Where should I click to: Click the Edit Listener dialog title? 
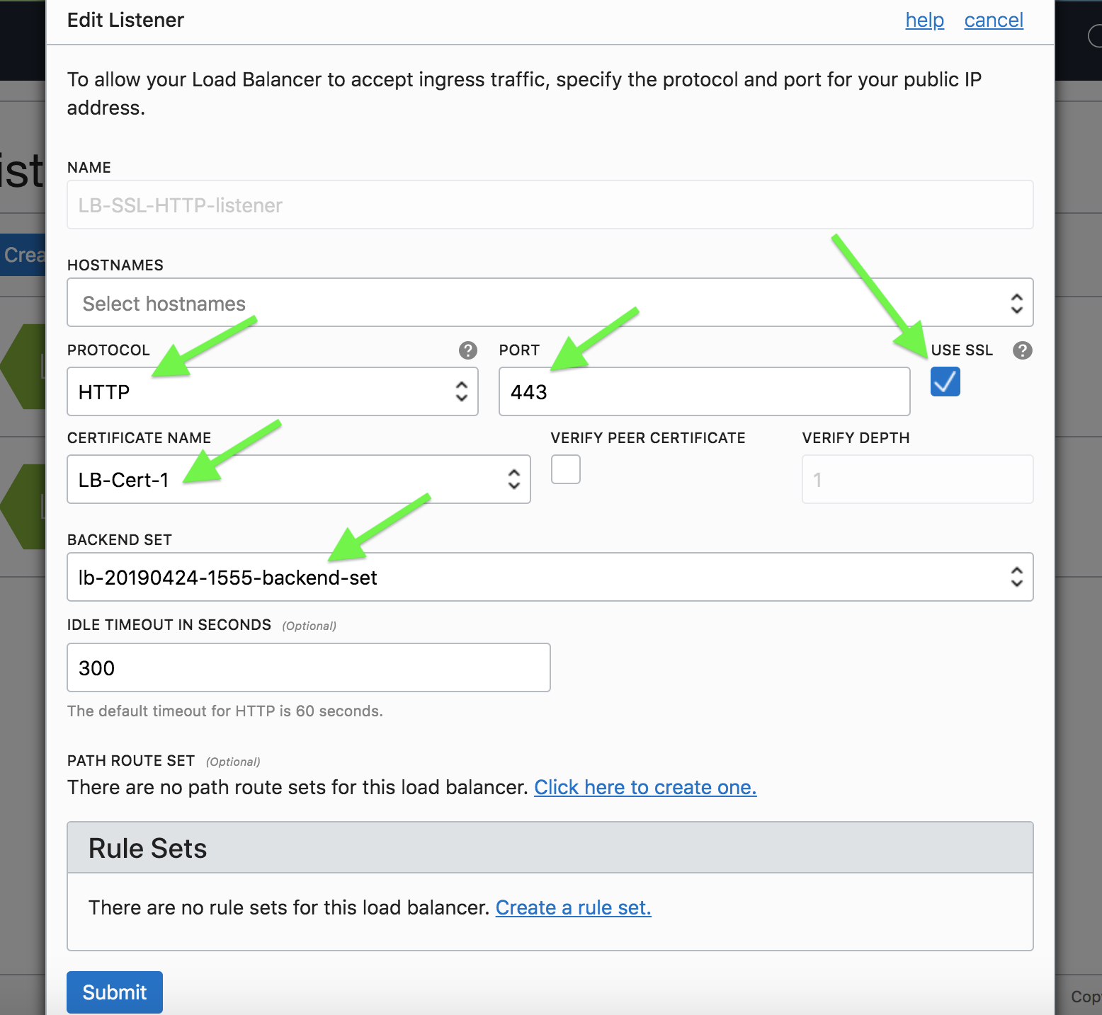125,20
